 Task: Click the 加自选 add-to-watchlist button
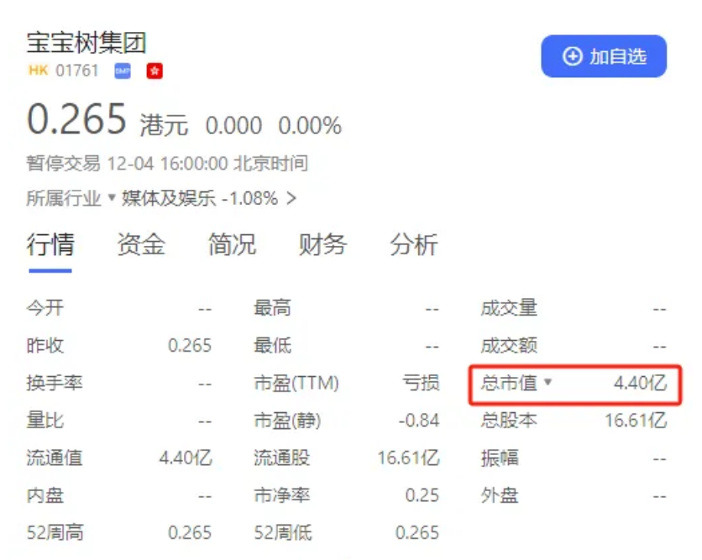603,56
